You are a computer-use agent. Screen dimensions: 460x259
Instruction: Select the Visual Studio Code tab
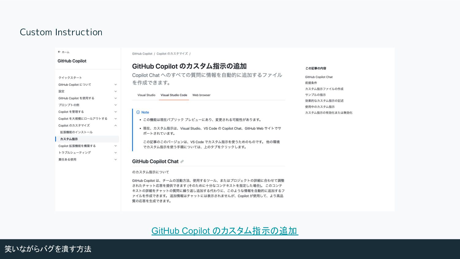point(174,95)
